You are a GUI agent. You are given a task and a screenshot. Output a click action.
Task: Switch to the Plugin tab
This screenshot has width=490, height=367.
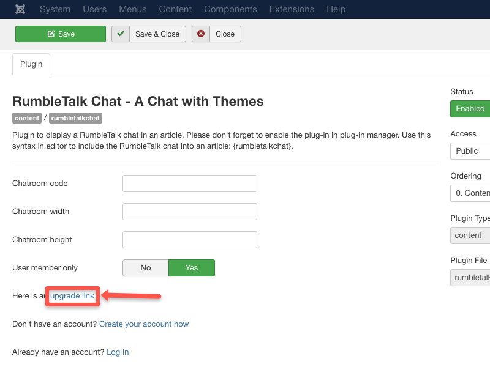pyautogui.click(x=31, y=64)
